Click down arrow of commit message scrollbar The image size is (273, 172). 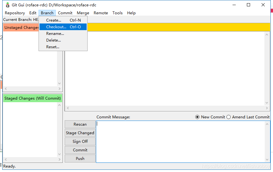267,160
